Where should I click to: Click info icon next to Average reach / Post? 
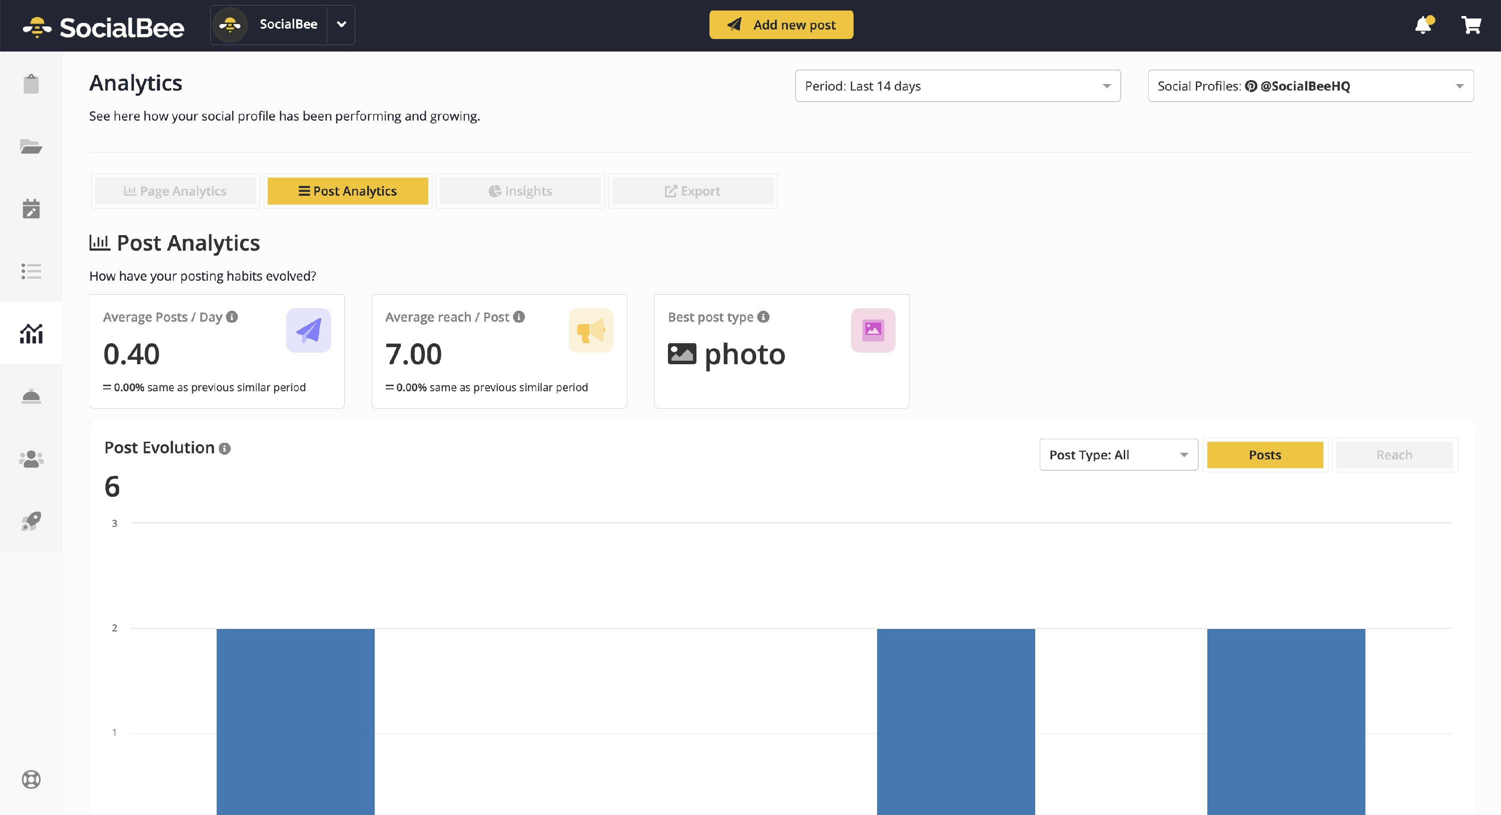pos(518,317)
